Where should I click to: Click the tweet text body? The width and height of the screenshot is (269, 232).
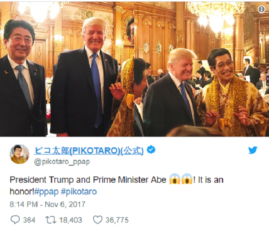coord(117,186)
